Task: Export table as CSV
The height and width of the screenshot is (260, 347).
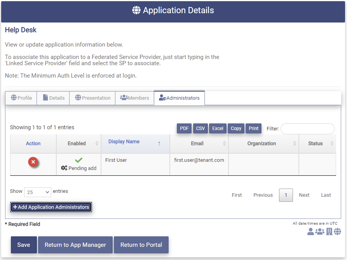Action: pos(201,128)
